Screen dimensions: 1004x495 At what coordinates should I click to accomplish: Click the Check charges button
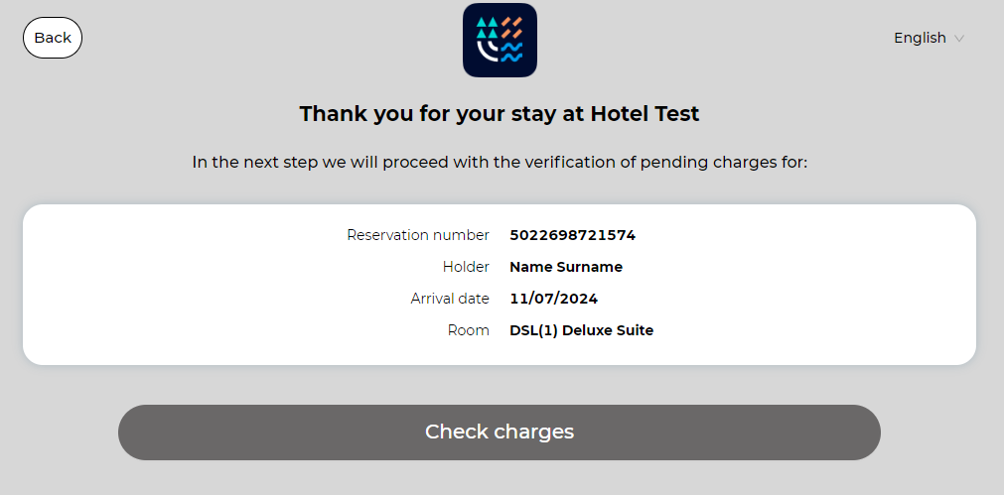500,433
